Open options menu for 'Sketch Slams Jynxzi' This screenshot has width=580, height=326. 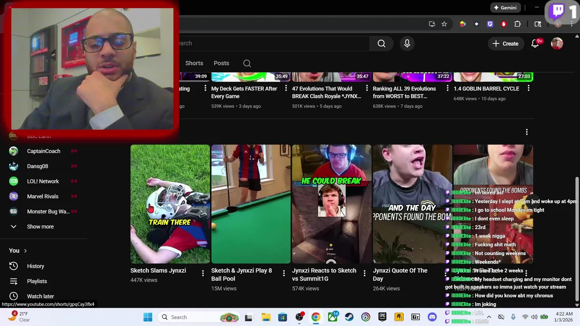203,273
